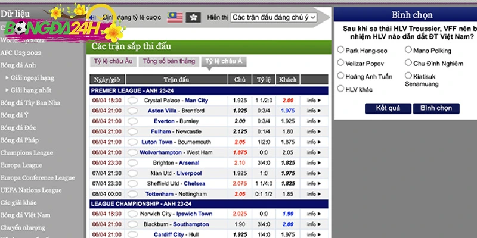
Task: Open Giải hạng nhất submenu item
Action: coord(31,90)
